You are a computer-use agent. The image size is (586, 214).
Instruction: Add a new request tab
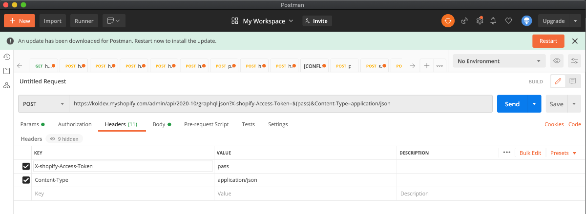click(x=426, y=66)
